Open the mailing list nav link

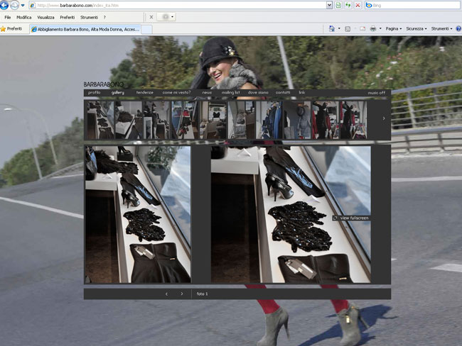pos(231,93)
